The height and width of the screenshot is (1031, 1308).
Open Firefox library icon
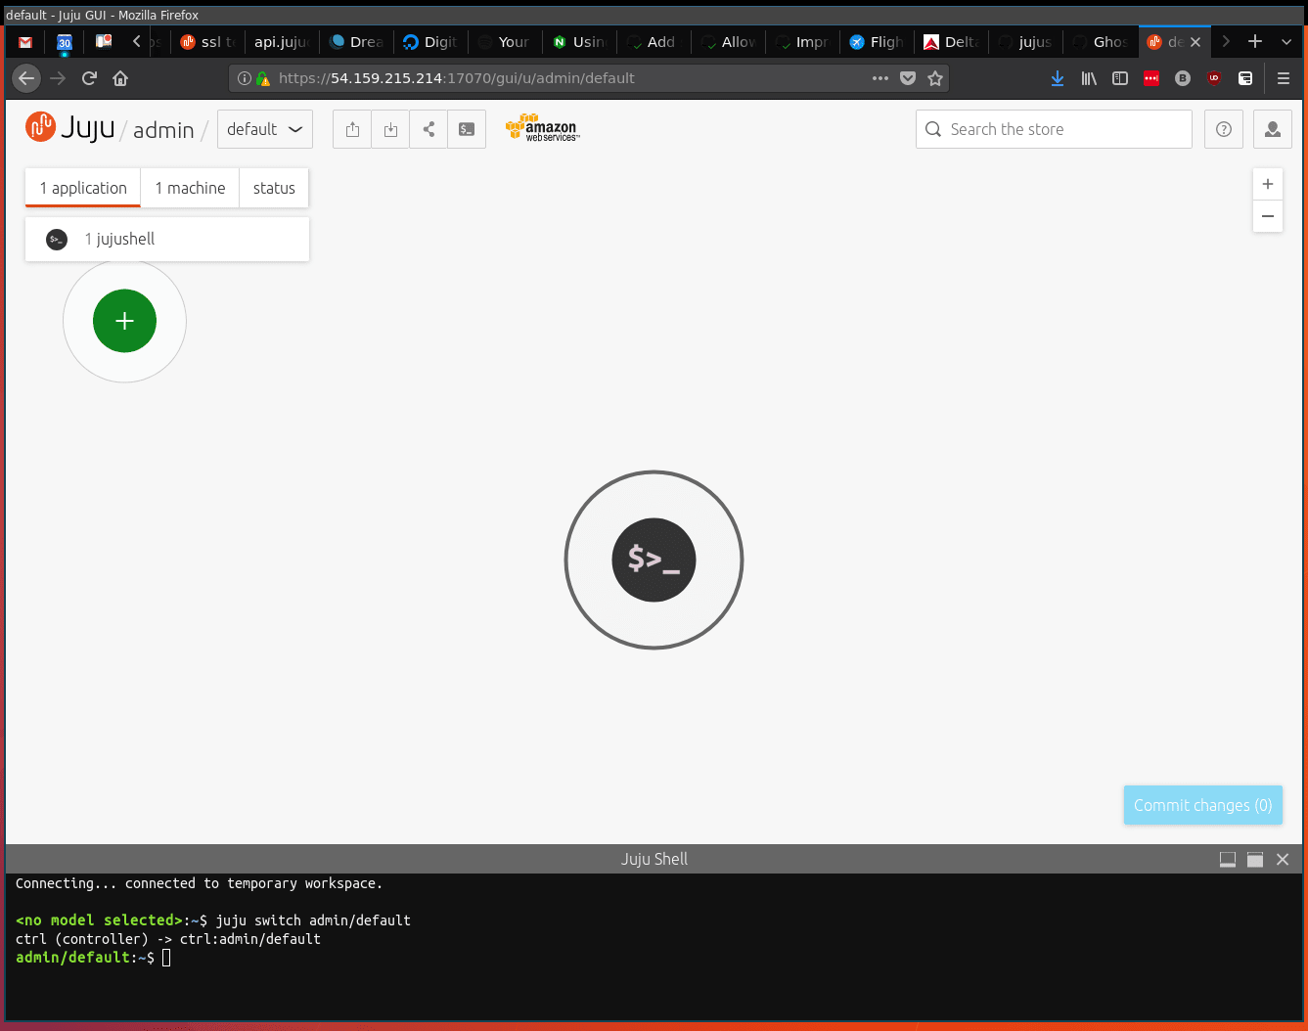coord(1089,78)
